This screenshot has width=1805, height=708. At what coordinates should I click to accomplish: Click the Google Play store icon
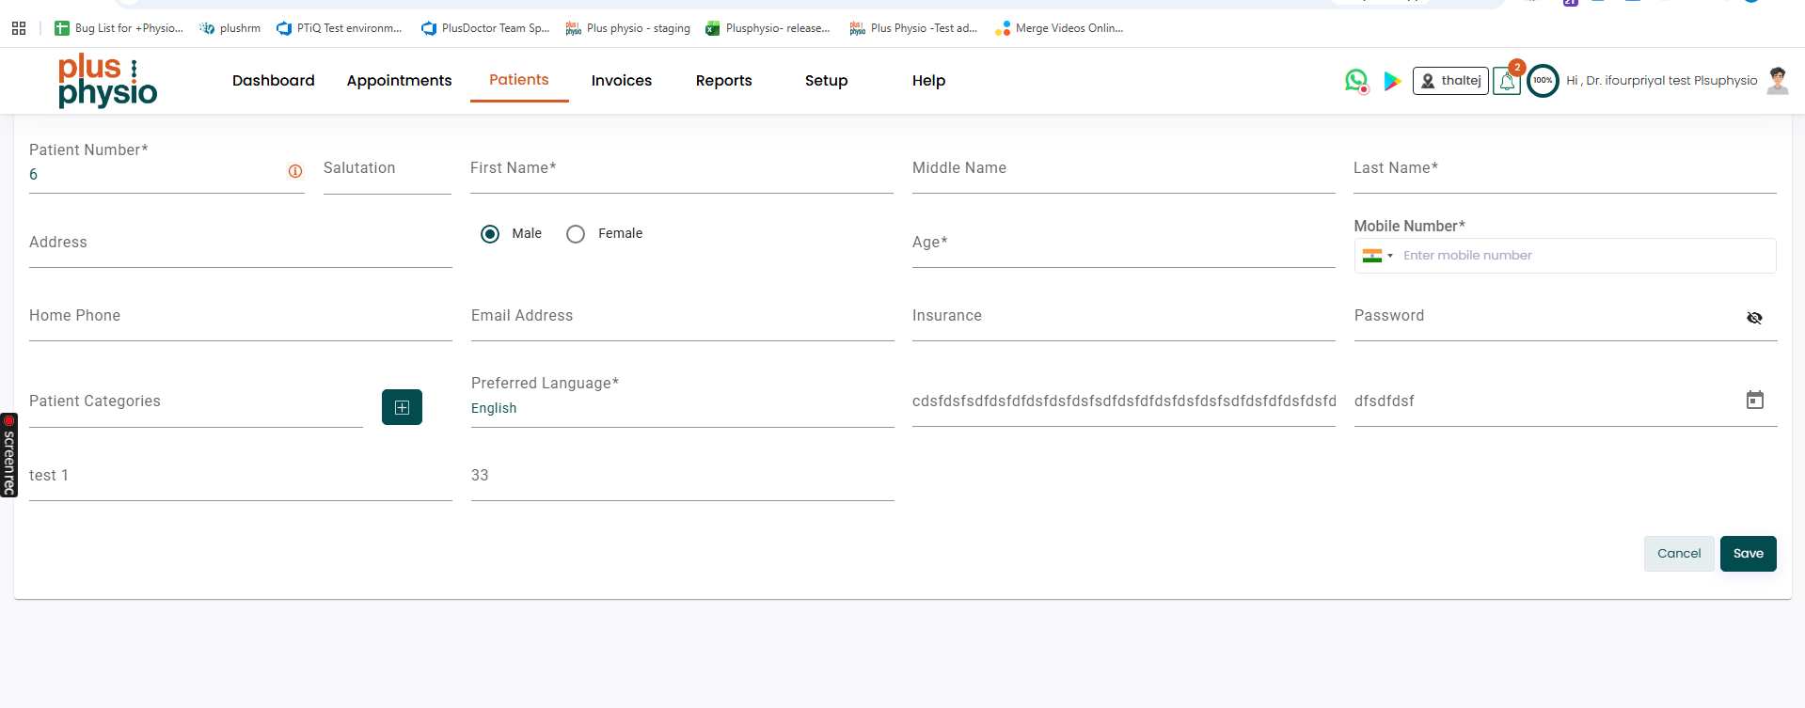pos(1392,81)
